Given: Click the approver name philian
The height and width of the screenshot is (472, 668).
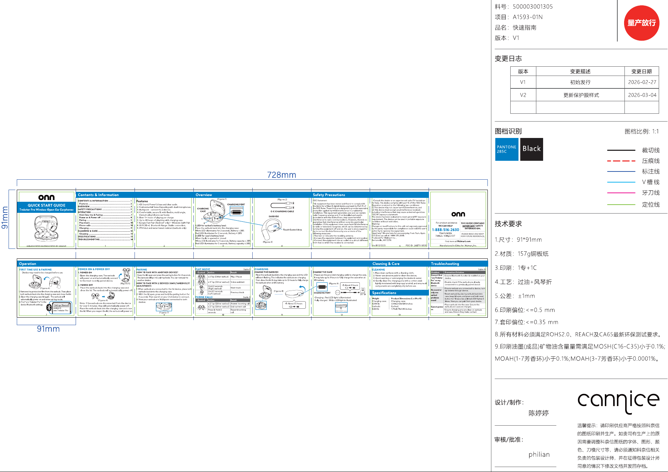Looking at the screenshot, I should click(x=539, y=455).
